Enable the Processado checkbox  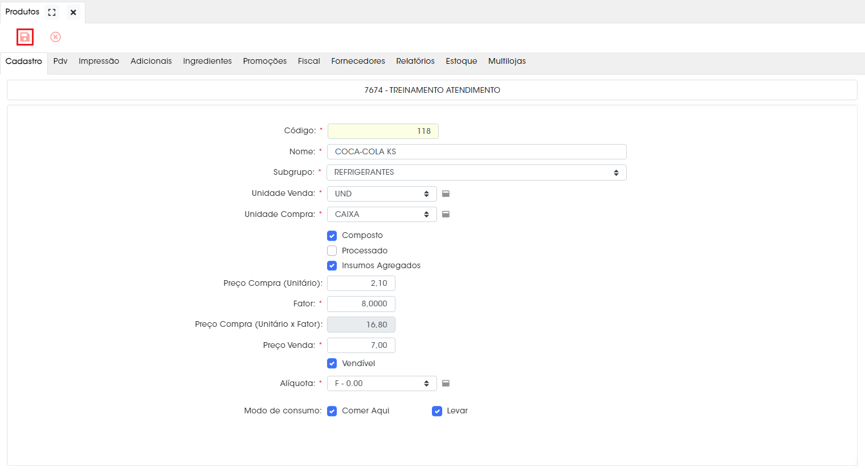click(332, 251)
